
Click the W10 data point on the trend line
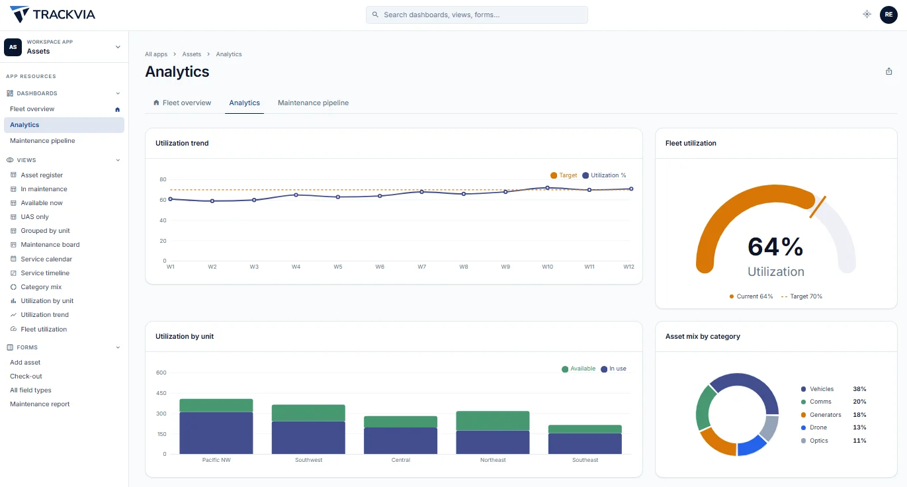tap(547, 188)
